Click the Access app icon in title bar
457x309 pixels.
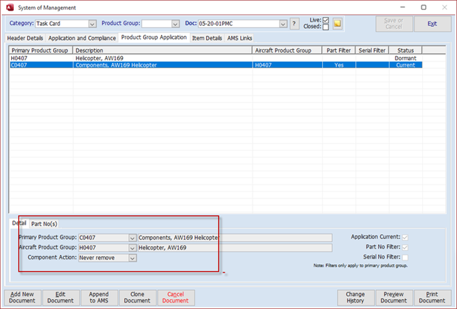(x=8, y=7)
